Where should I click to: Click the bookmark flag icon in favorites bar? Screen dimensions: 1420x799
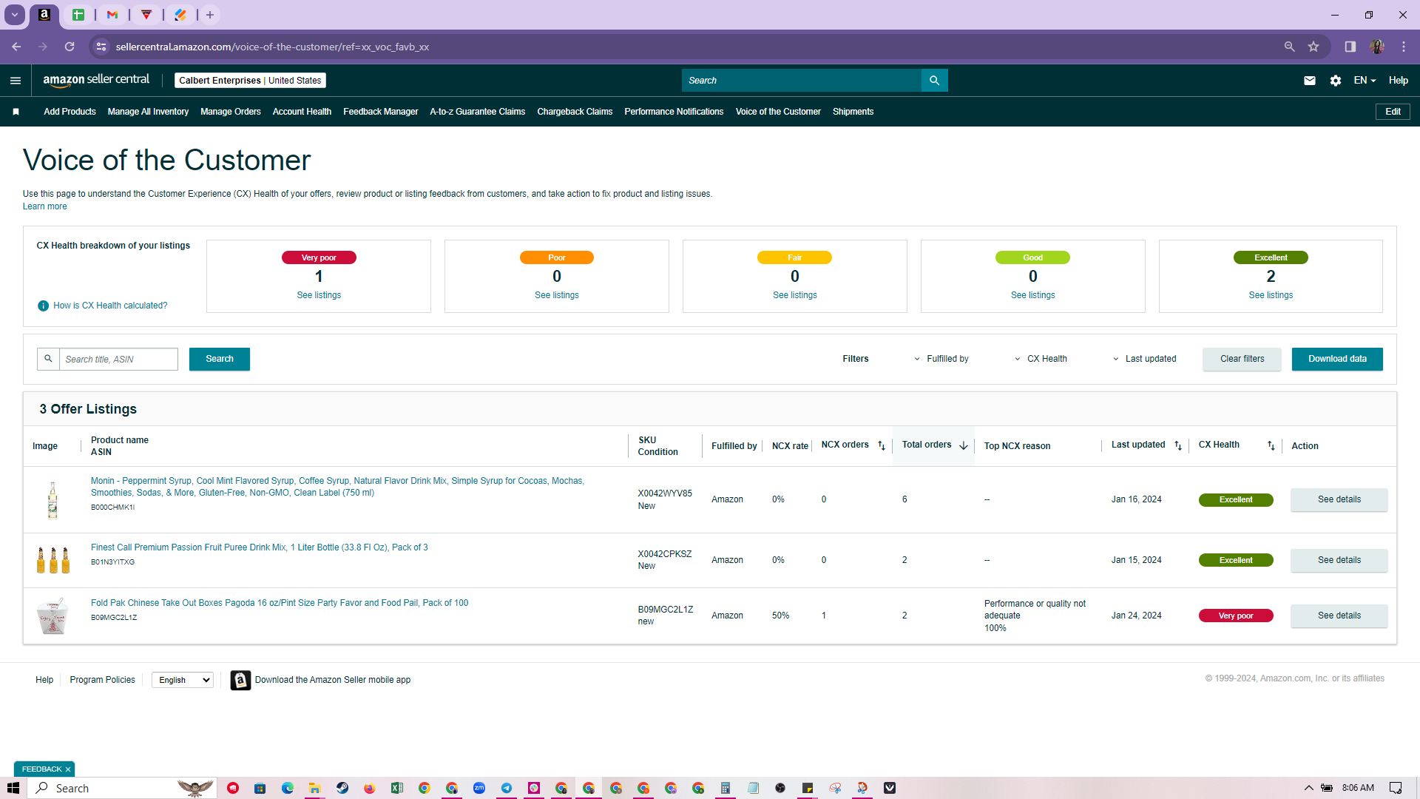point(16,112)
